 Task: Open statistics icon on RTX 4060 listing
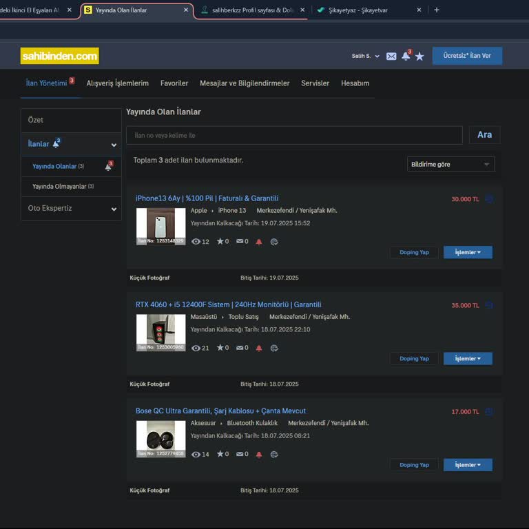pos(274,349)
